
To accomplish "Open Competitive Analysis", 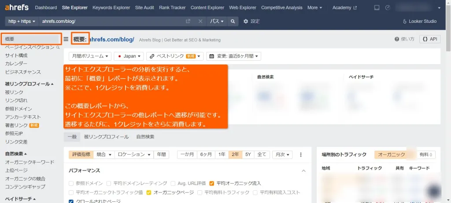I will [282, 8].
